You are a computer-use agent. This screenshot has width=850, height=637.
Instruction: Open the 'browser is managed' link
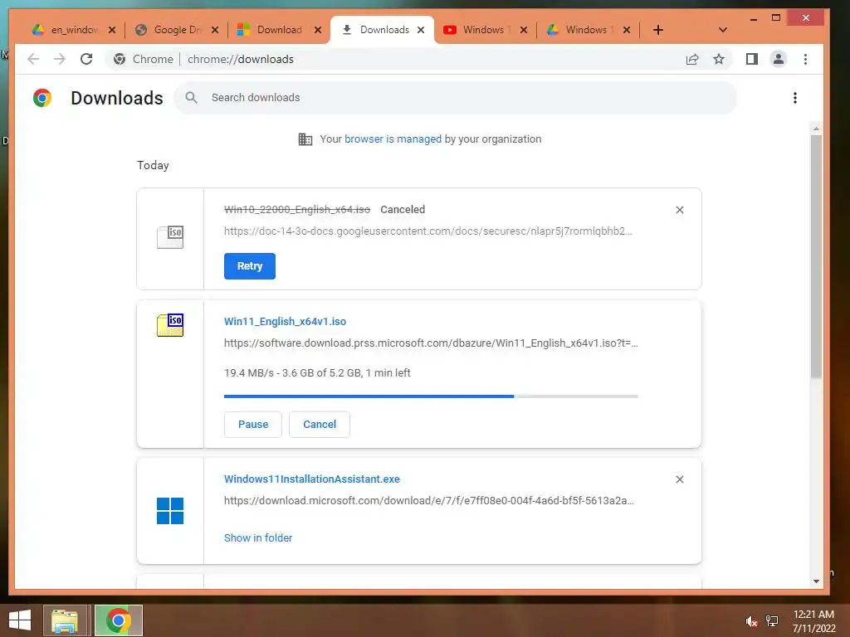pyautogui.click(x=393, y=139)
